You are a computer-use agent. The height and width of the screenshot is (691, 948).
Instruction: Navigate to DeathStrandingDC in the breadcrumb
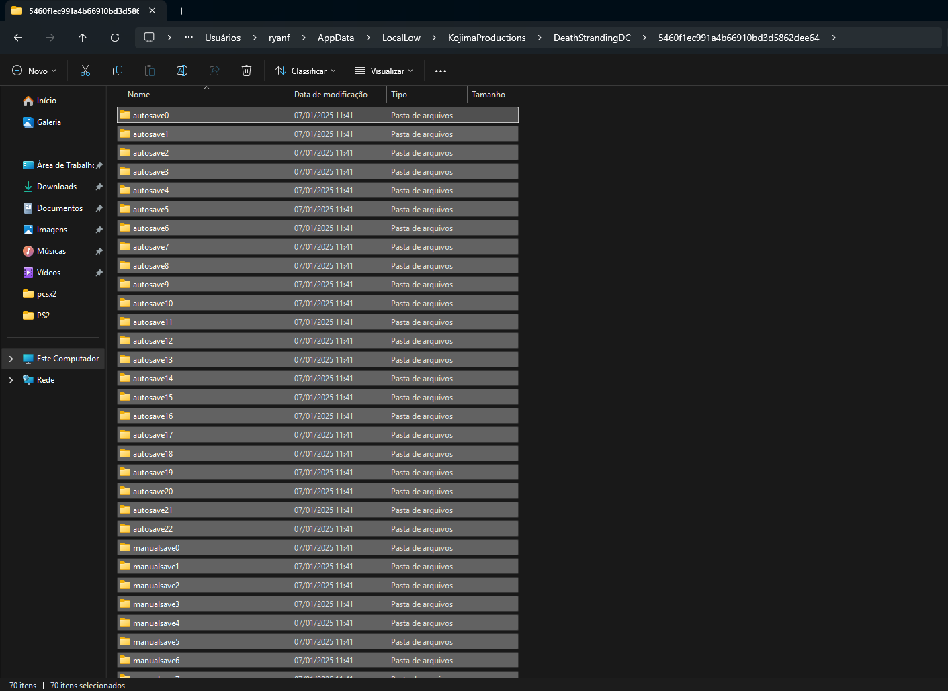(x=592, y=38)
